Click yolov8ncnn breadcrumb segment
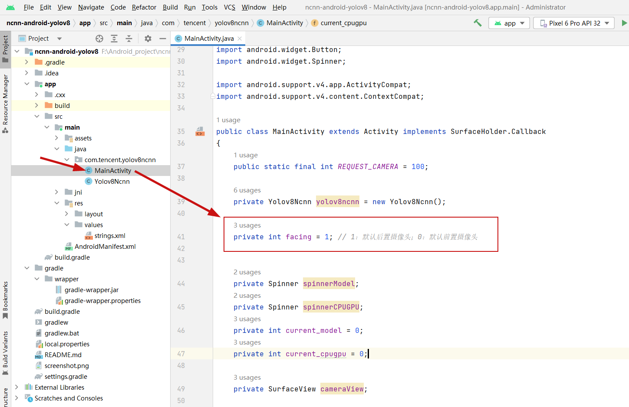 (232, 23)
